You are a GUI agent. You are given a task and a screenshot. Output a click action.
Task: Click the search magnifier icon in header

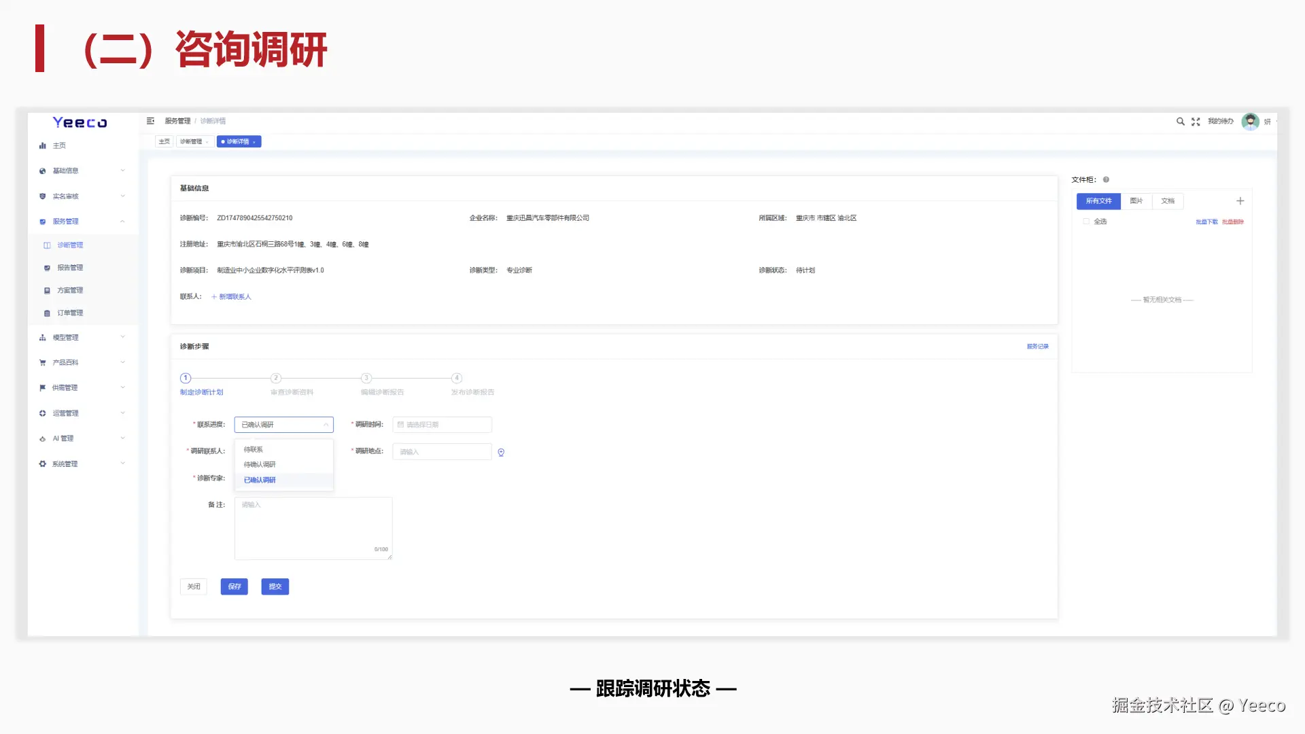(1180, 122)
